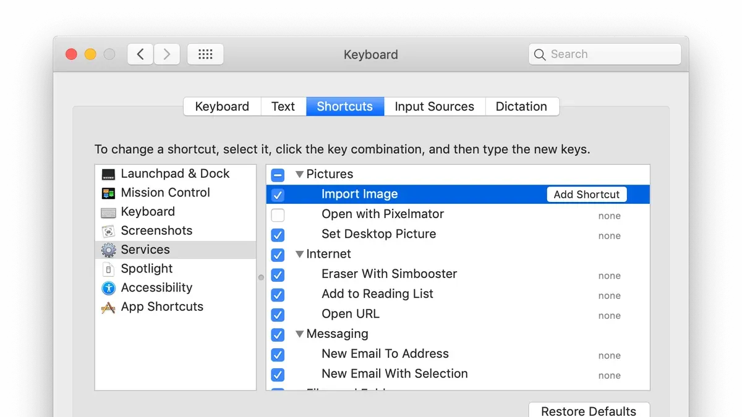Image resolution: width=742 pixels, height=417 pixels.
Task: Toggle the Internet group checkbox
Action: (x=278, y=255)
